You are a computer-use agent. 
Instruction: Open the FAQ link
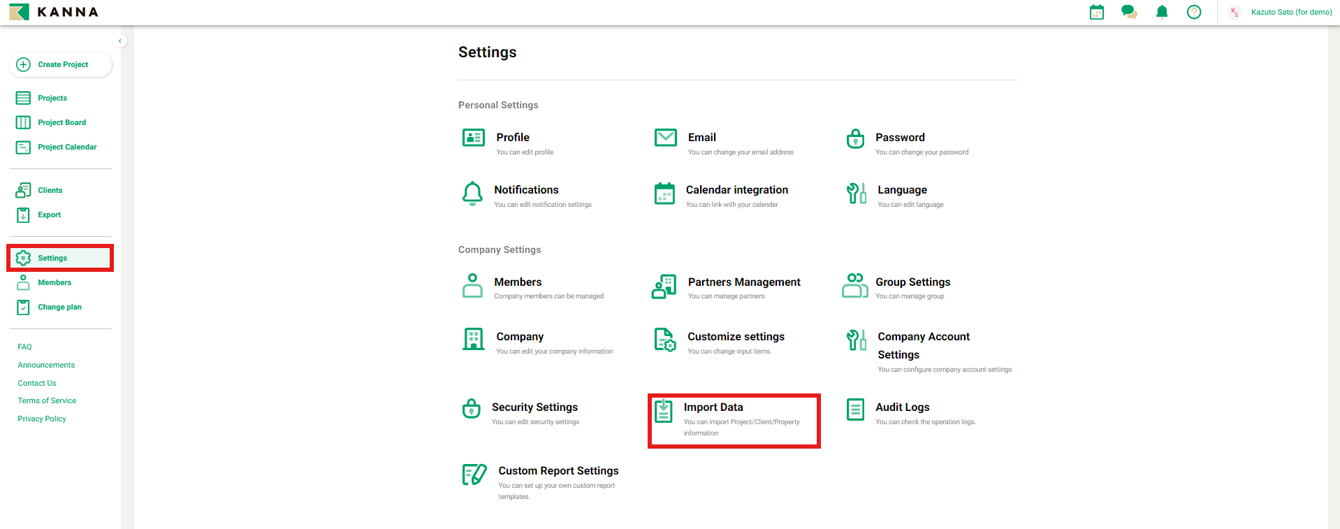tap(25, 347)
